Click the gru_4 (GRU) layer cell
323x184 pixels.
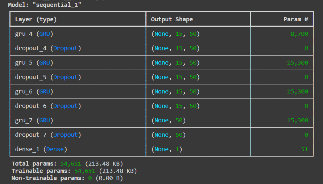point(34,34)
